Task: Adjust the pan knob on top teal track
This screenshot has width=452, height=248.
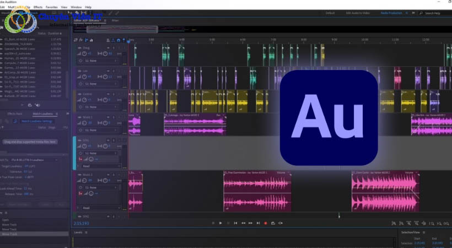Action: point(105,53)
